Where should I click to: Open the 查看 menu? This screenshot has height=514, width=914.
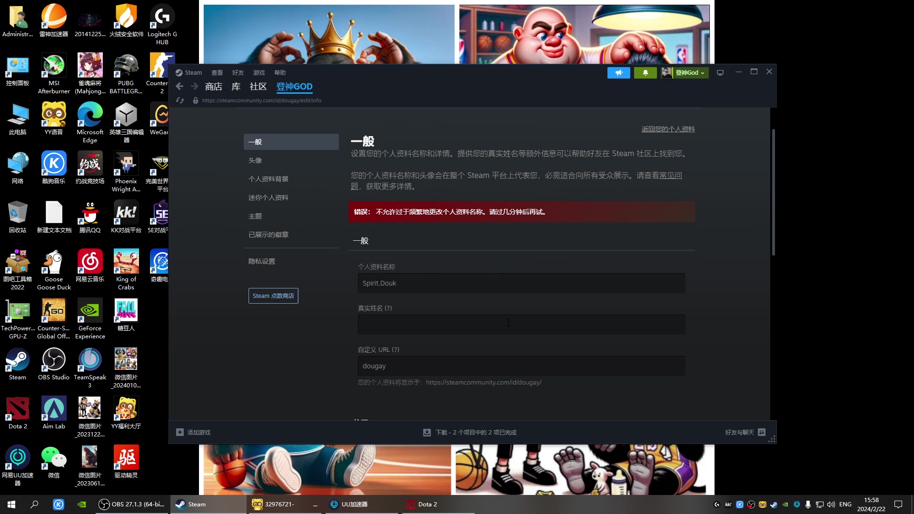click(x=217, y=73)
